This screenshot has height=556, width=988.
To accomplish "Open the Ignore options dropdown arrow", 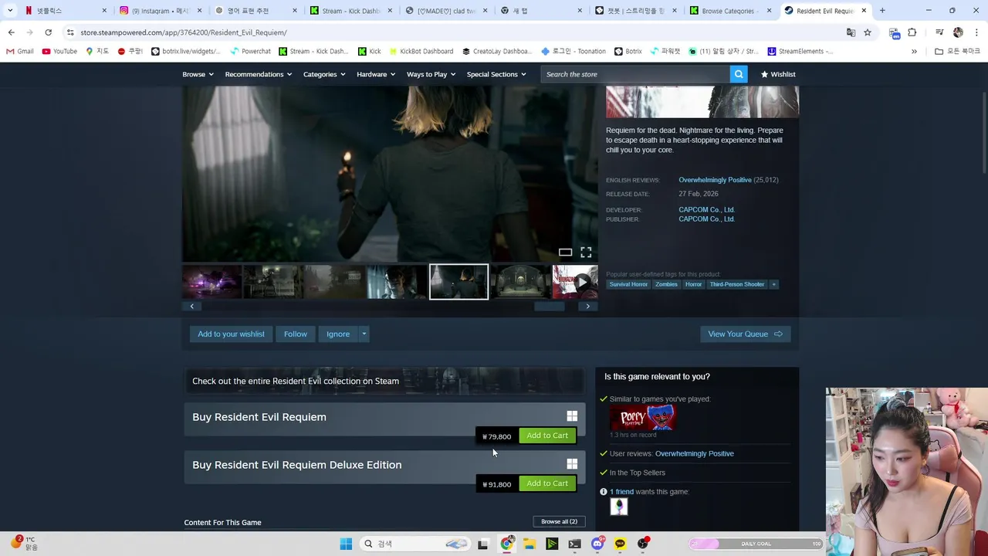I will pyautogui.click(x=364, y=334).
